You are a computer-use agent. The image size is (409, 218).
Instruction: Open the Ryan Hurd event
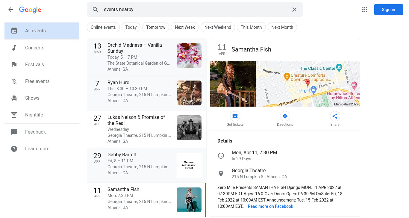coord(147,93)
